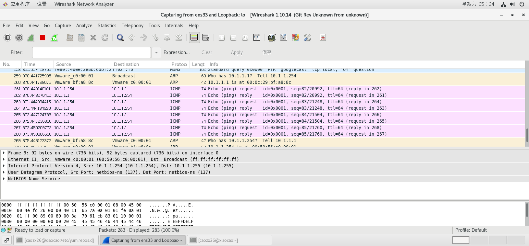Open the Analyze menu
529x246 pixels.
coord(84,26)
